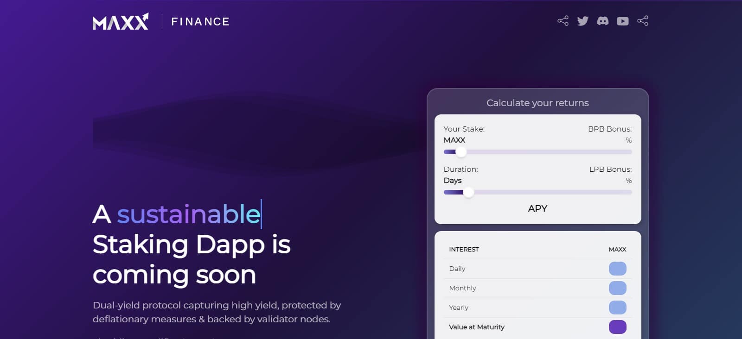Click the 'Dual-yield protocol' description paragraph
Viewport: 742px width, 339px height.
[217, 312]
